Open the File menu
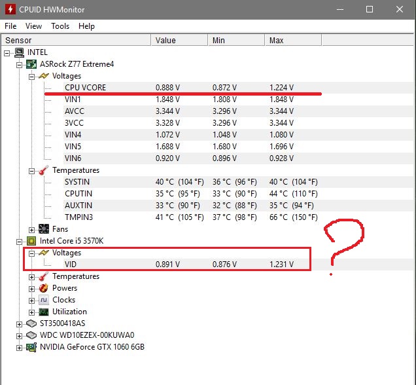This screenshot has width=416, height=385. click(10, 26)
